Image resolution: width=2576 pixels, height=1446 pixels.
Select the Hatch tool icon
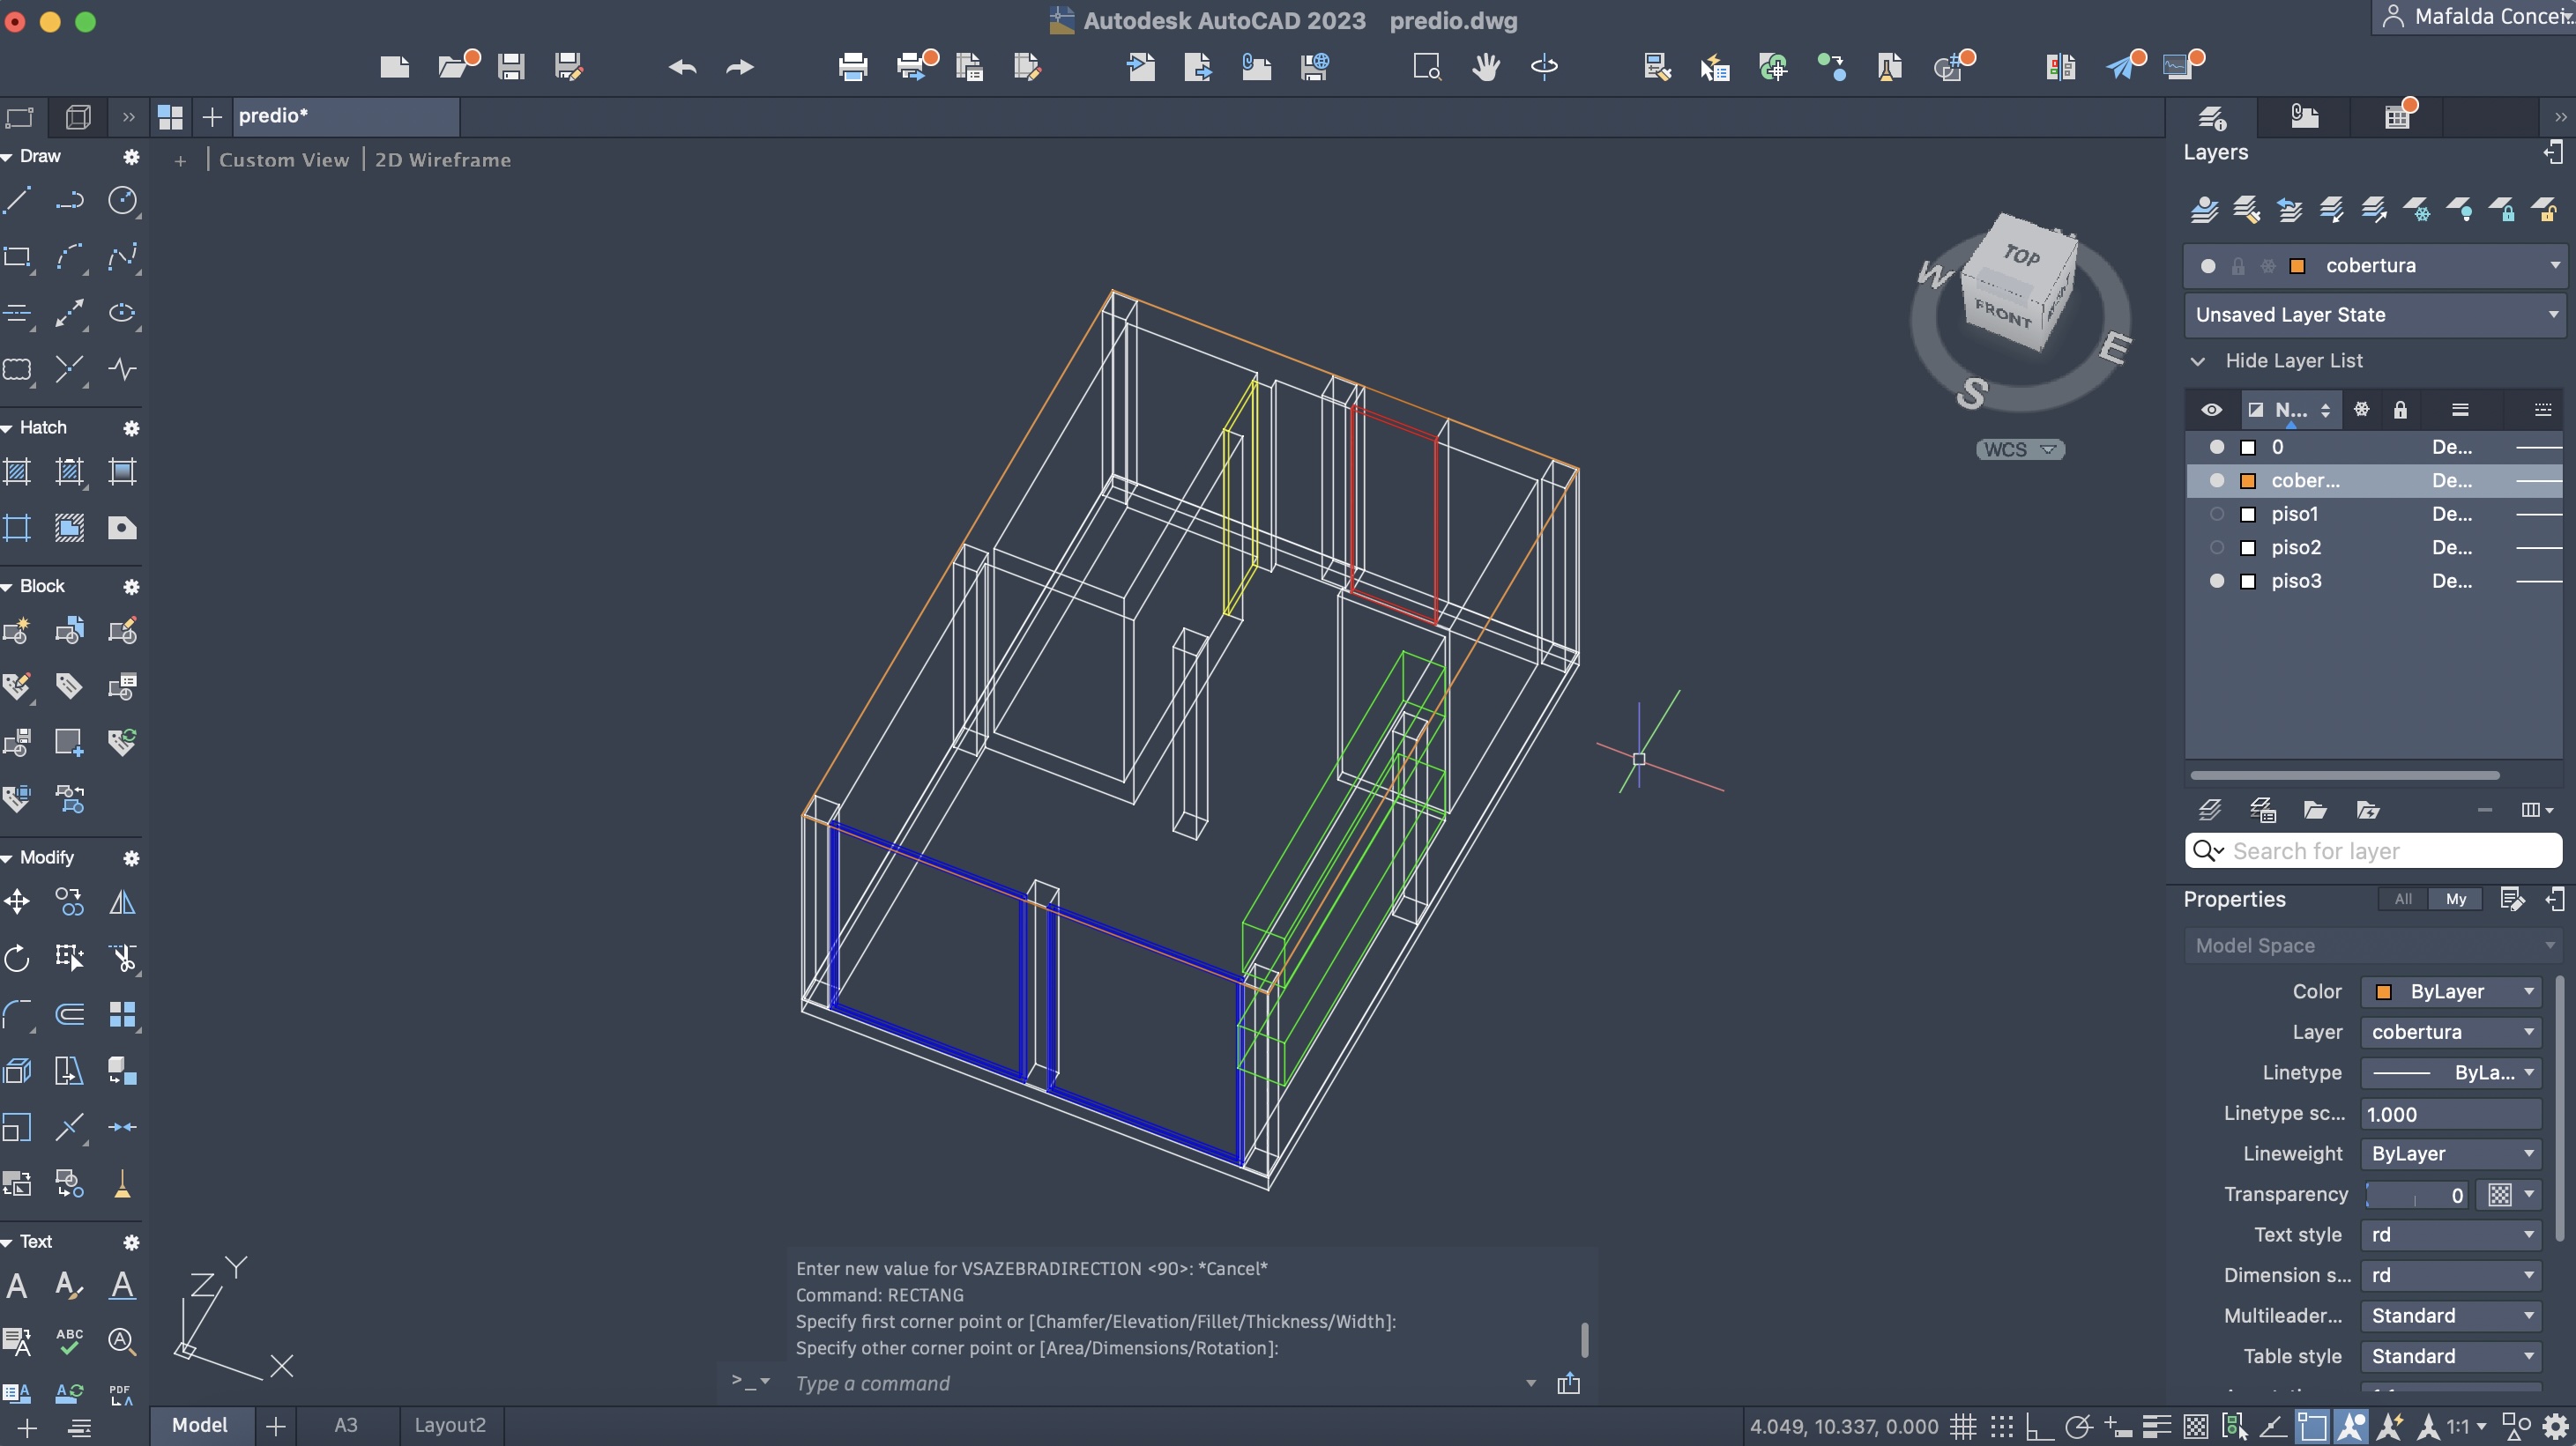click(x=17, y=471)
